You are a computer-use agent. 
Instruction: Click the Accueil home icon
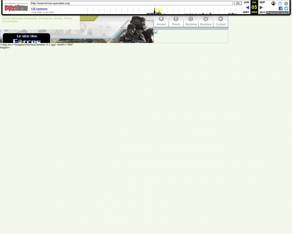tap(161, 19)
